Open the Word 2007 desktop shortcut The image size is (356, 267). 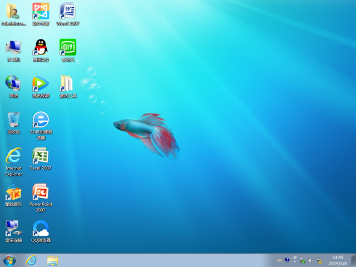click(x=67, y=12)
